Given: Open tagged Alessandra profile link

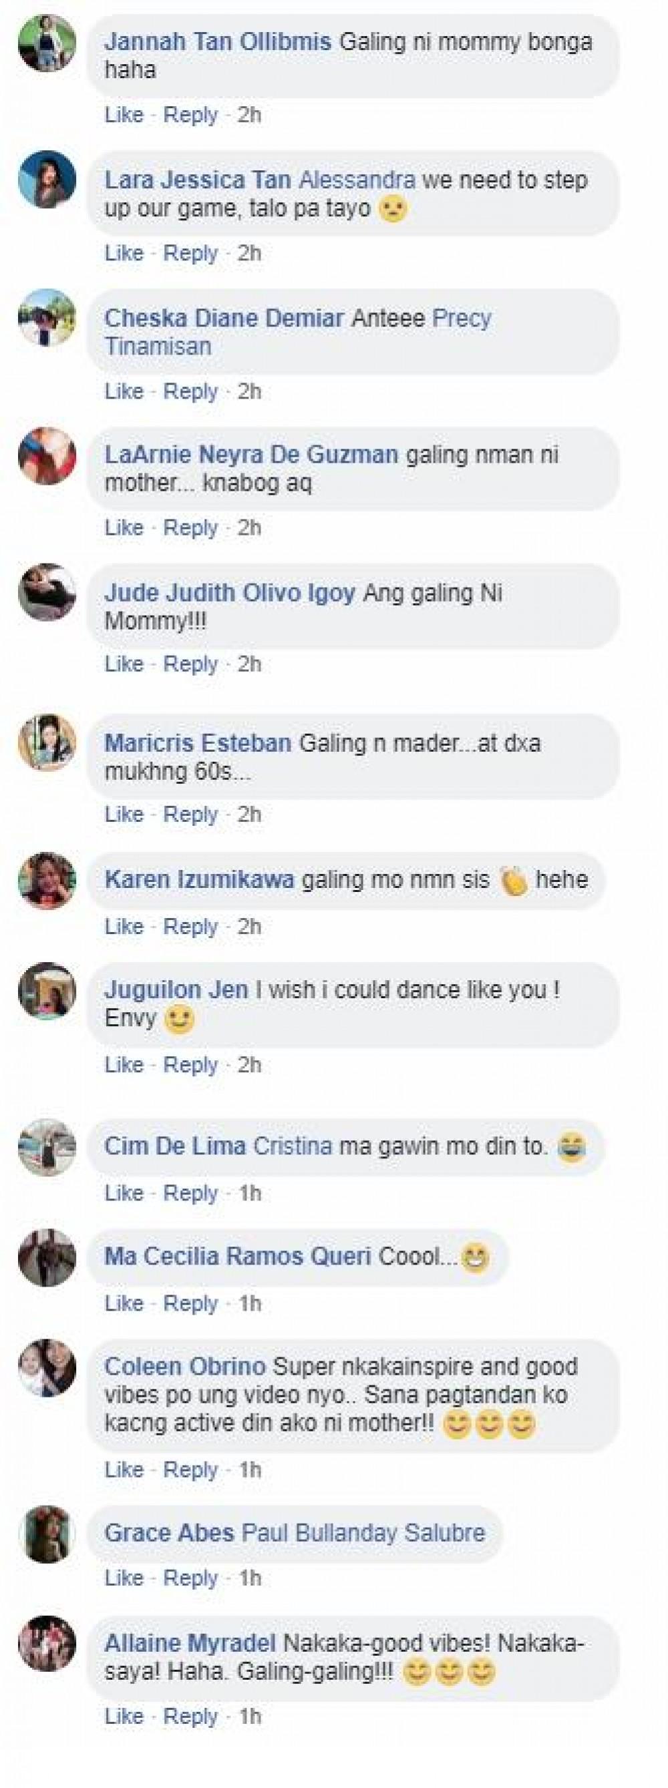Looking at the screenshot, I should coord(357,180).
